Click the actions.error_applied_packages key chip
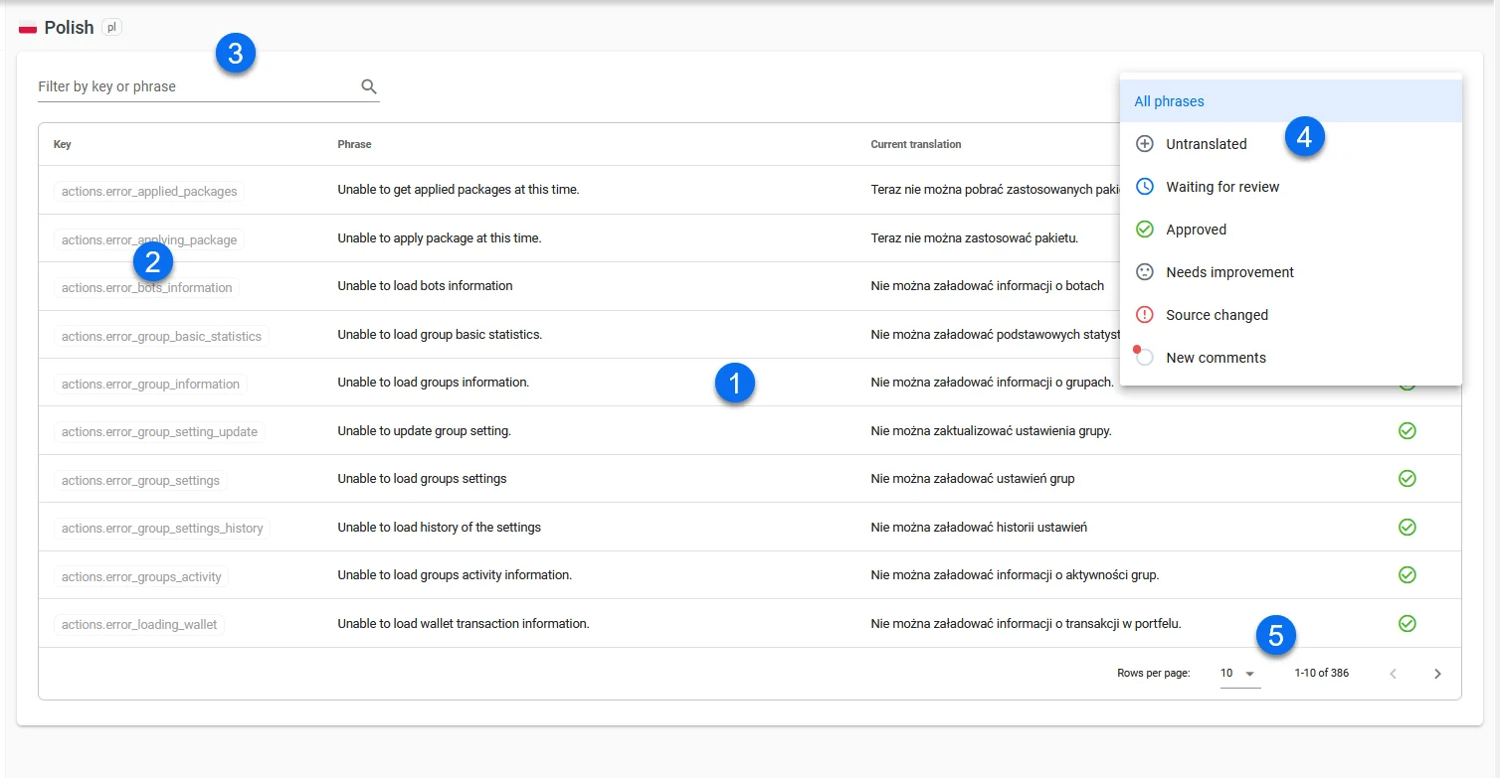The image size is (1500, 778). (149, 192)
